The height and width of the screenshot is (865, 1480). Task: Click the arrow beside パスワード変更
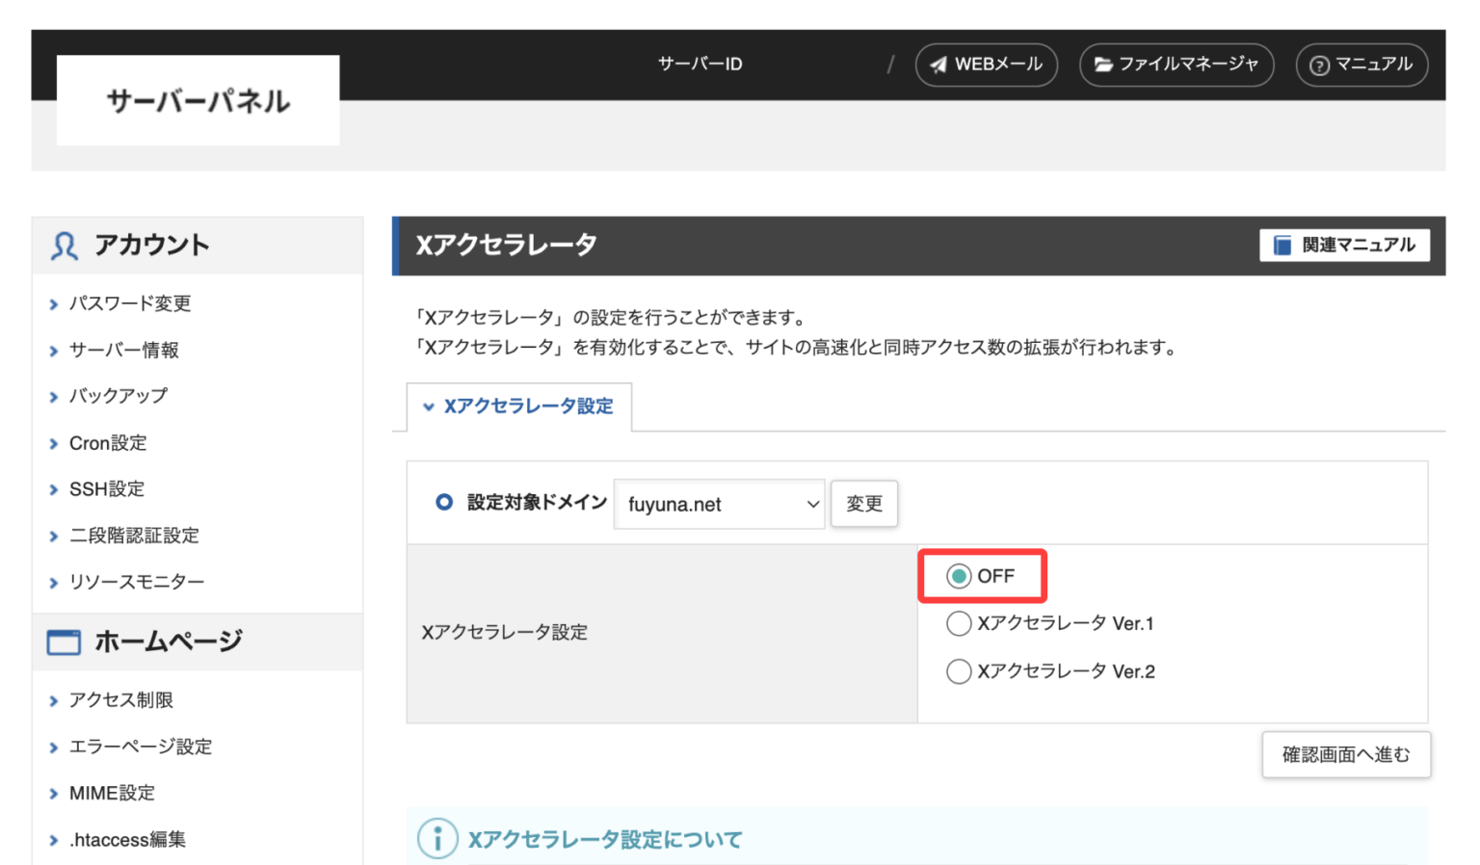click(54, 304)
